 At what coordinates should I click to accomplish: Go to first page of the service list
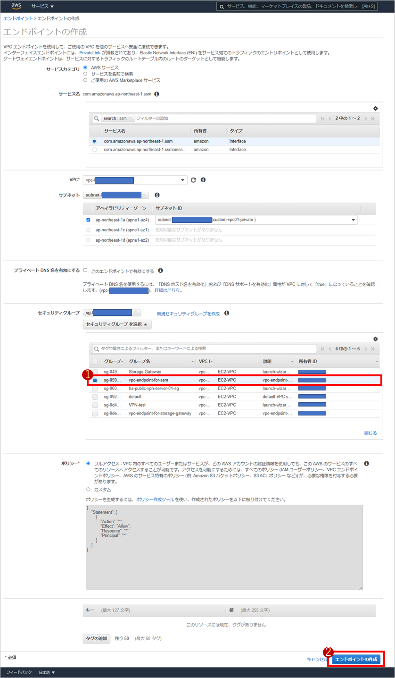pyautogui.click(x=322, y=119)
